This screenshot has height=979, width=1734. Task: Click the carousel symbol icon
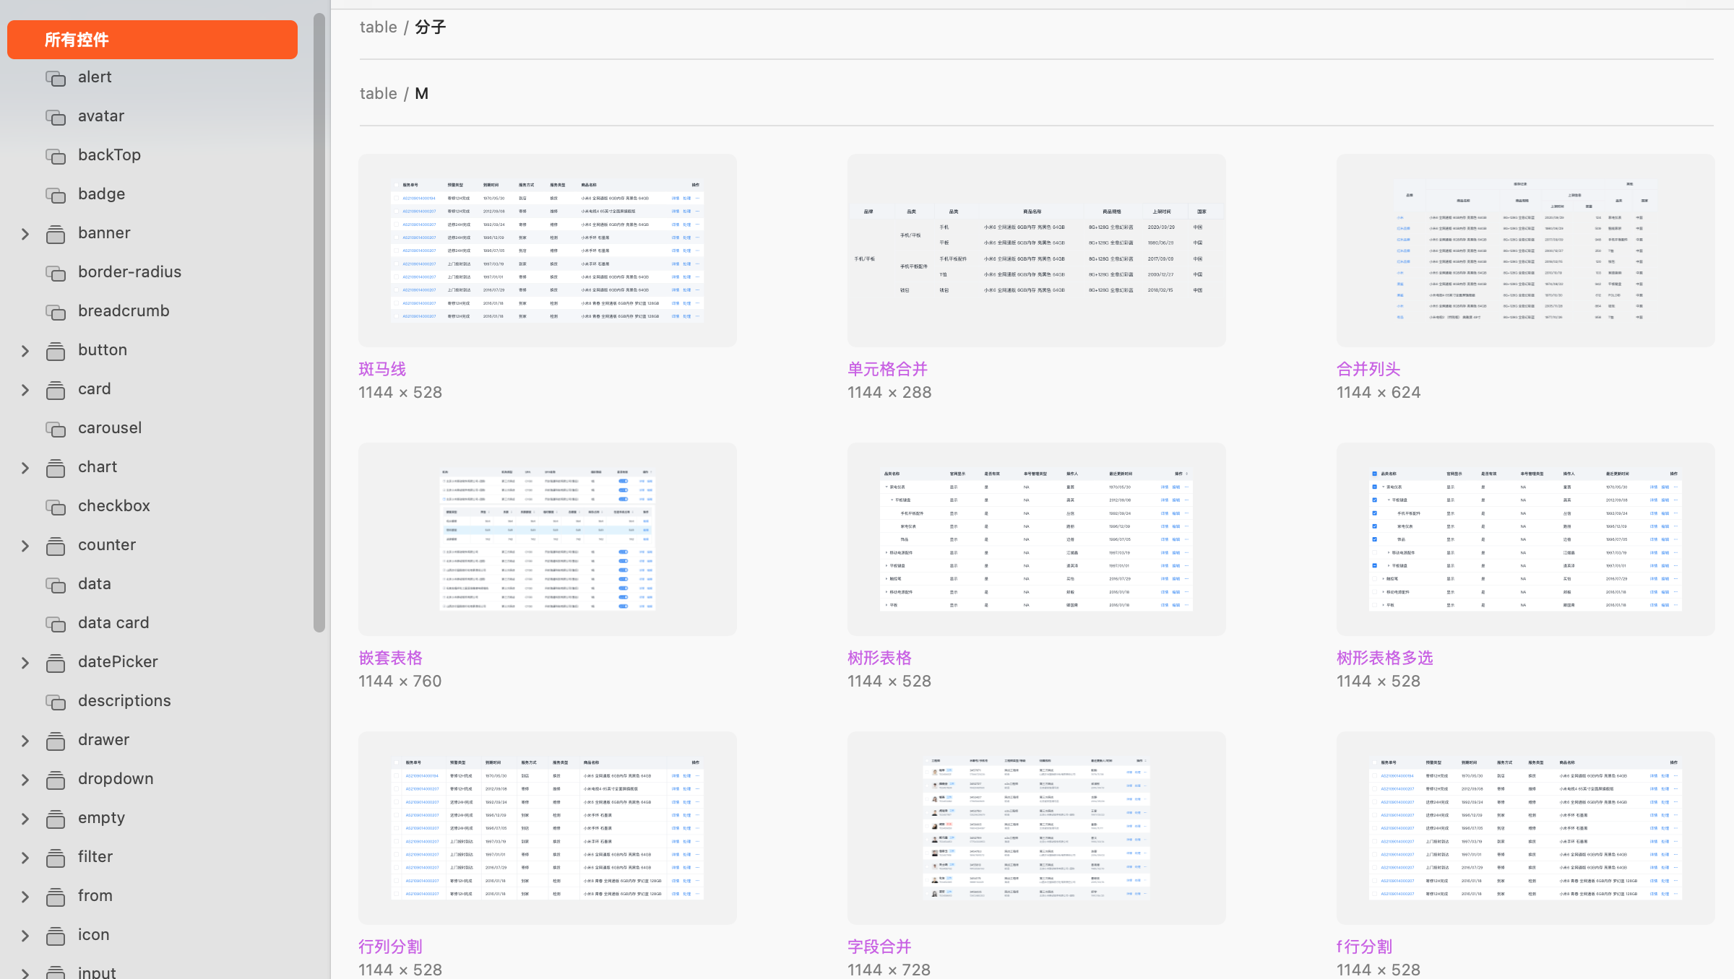[56, 429]
